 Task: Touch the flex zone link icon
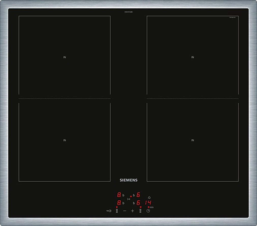click(128, 199)
